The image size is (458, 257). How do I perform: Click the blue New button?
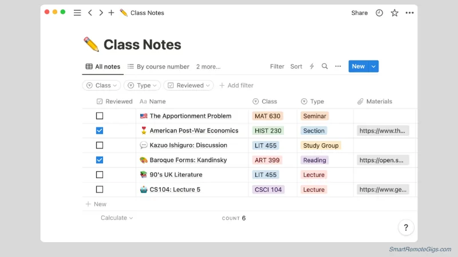[x=358, y=66]
